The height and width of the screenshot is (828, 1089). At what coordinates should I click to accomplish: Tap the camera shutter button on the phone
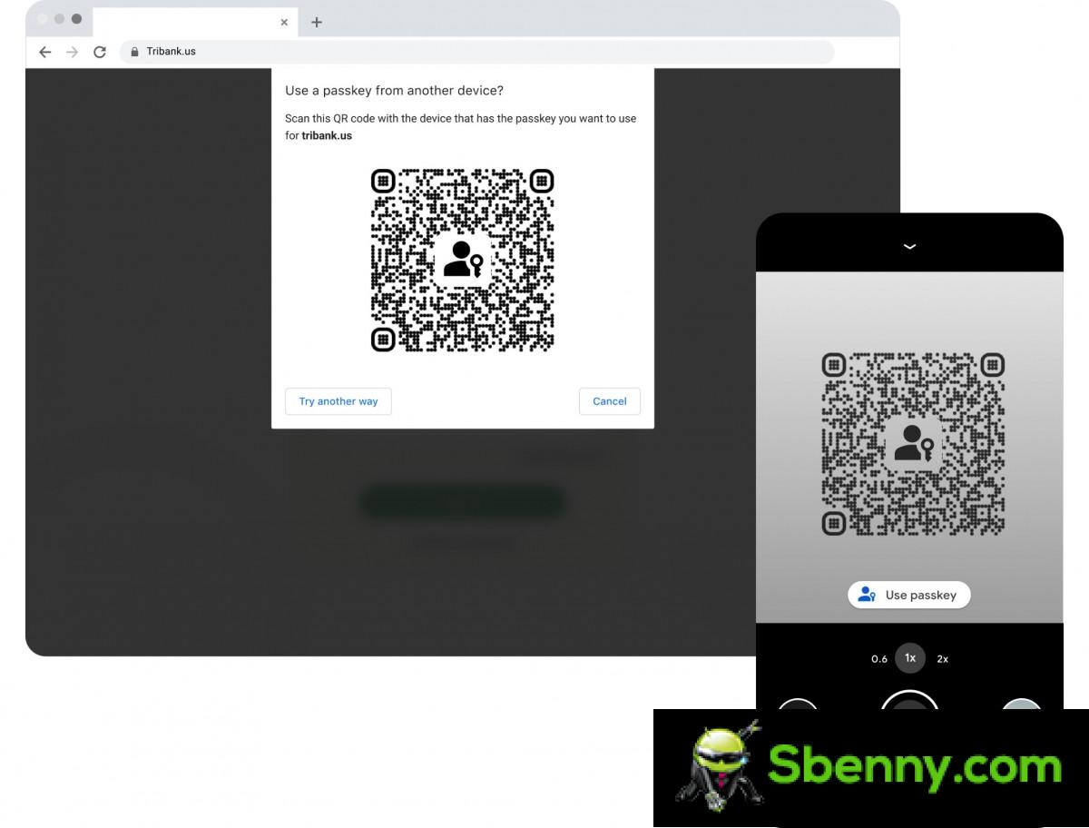910,700
